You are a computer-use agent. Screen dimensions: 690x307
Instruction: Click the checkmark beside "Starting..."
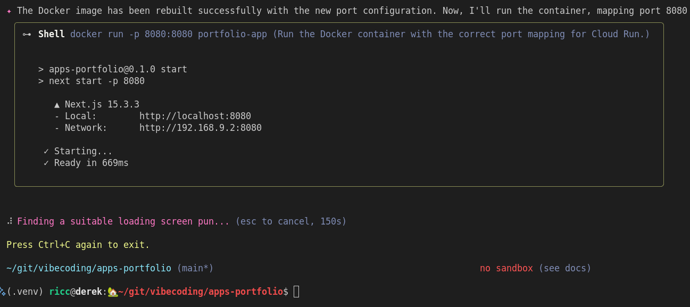point(46,152)
